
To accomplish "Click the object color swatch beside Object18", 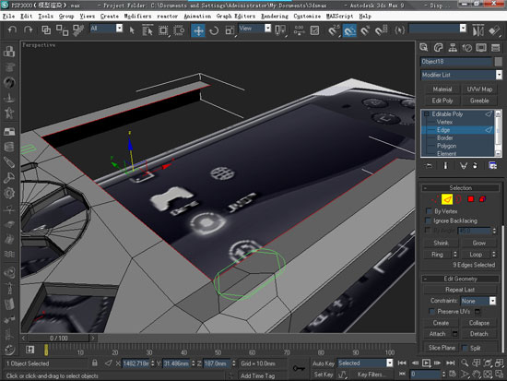I will [x=499, y=62].
